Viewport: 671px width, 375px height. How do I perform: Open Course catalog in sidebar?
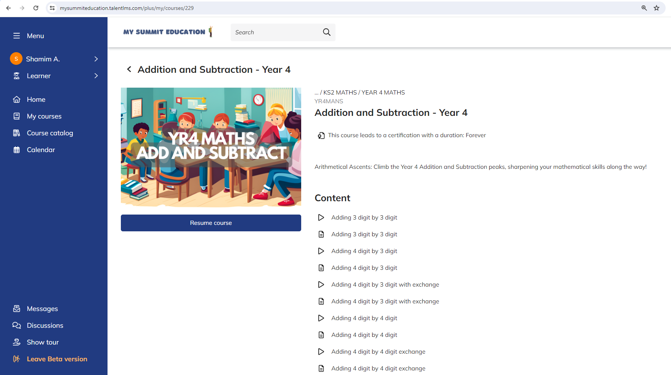tap(50, 133)
